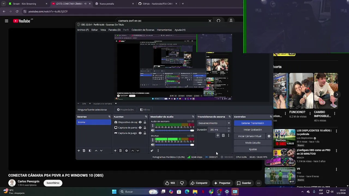349x196 pixels.
Task: Add a scene transition with plus icon
Action: coord(218,135)
